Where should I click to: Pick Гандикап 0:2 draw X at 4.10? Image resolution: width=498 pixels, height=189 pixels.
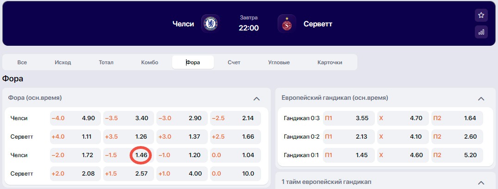[403, 137]
